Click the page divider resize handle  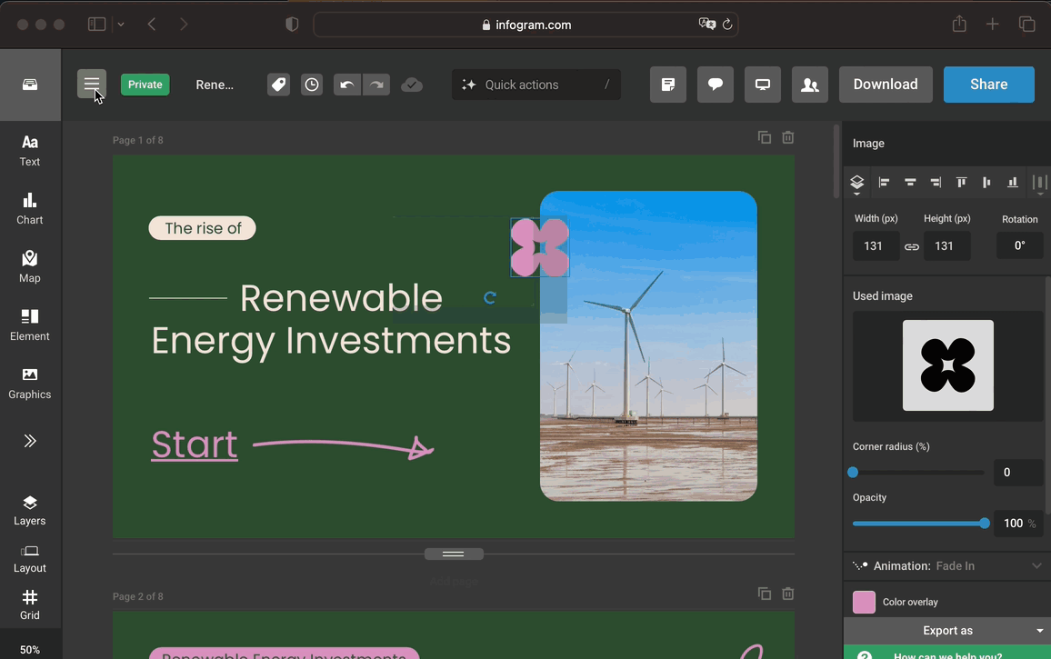(454, 554)
